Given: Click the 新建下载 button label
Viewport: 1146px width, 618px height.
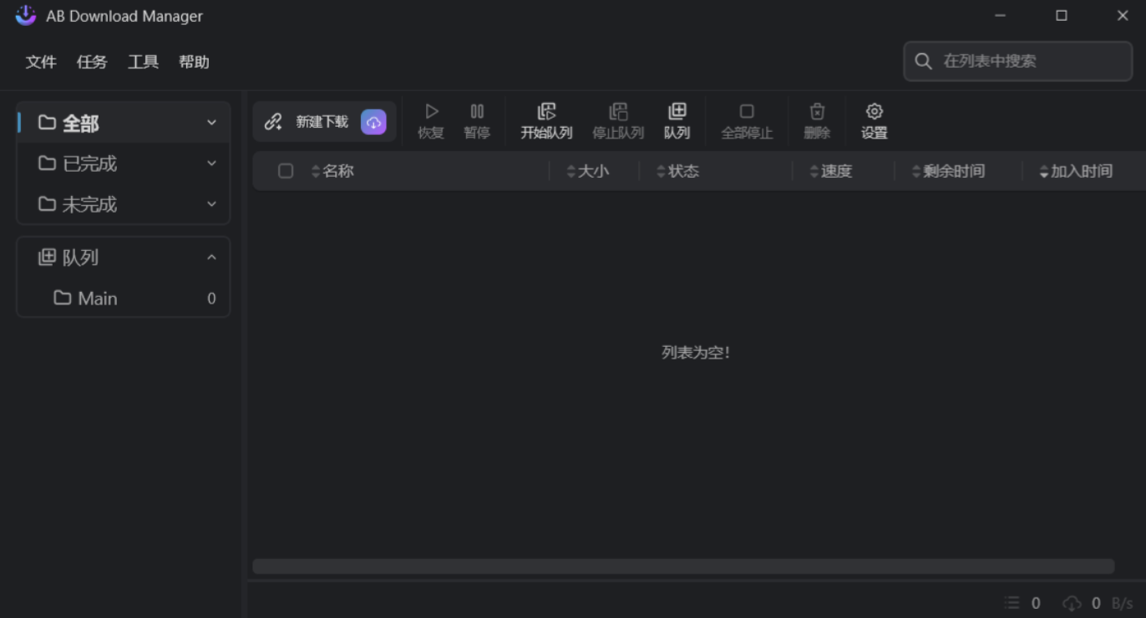Looking at the screenshot, I should click(322, 122).
